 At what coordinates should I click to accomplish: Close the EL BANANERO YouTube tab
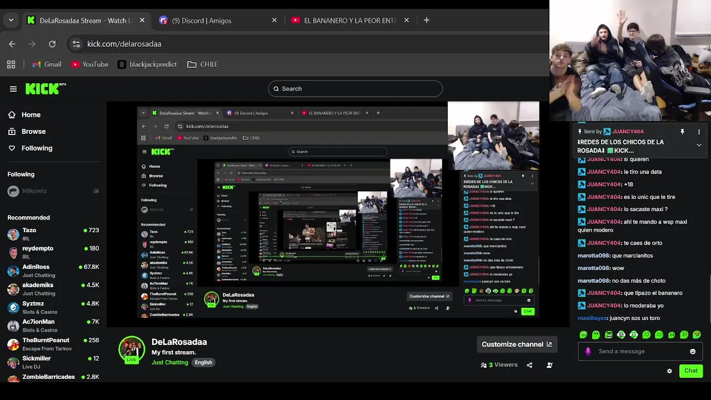pyautogui.click(x=407, y=20)
